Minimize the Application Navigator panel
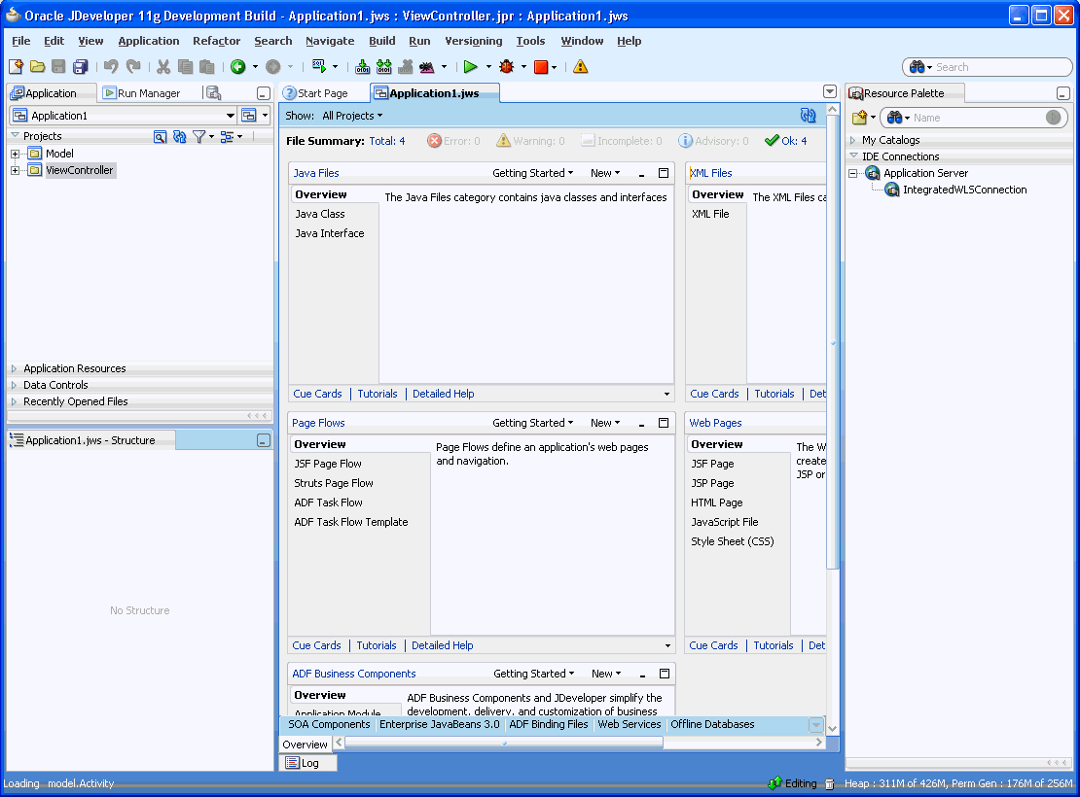Screen dimensions: 1080x797 click(x=263, y=93)
